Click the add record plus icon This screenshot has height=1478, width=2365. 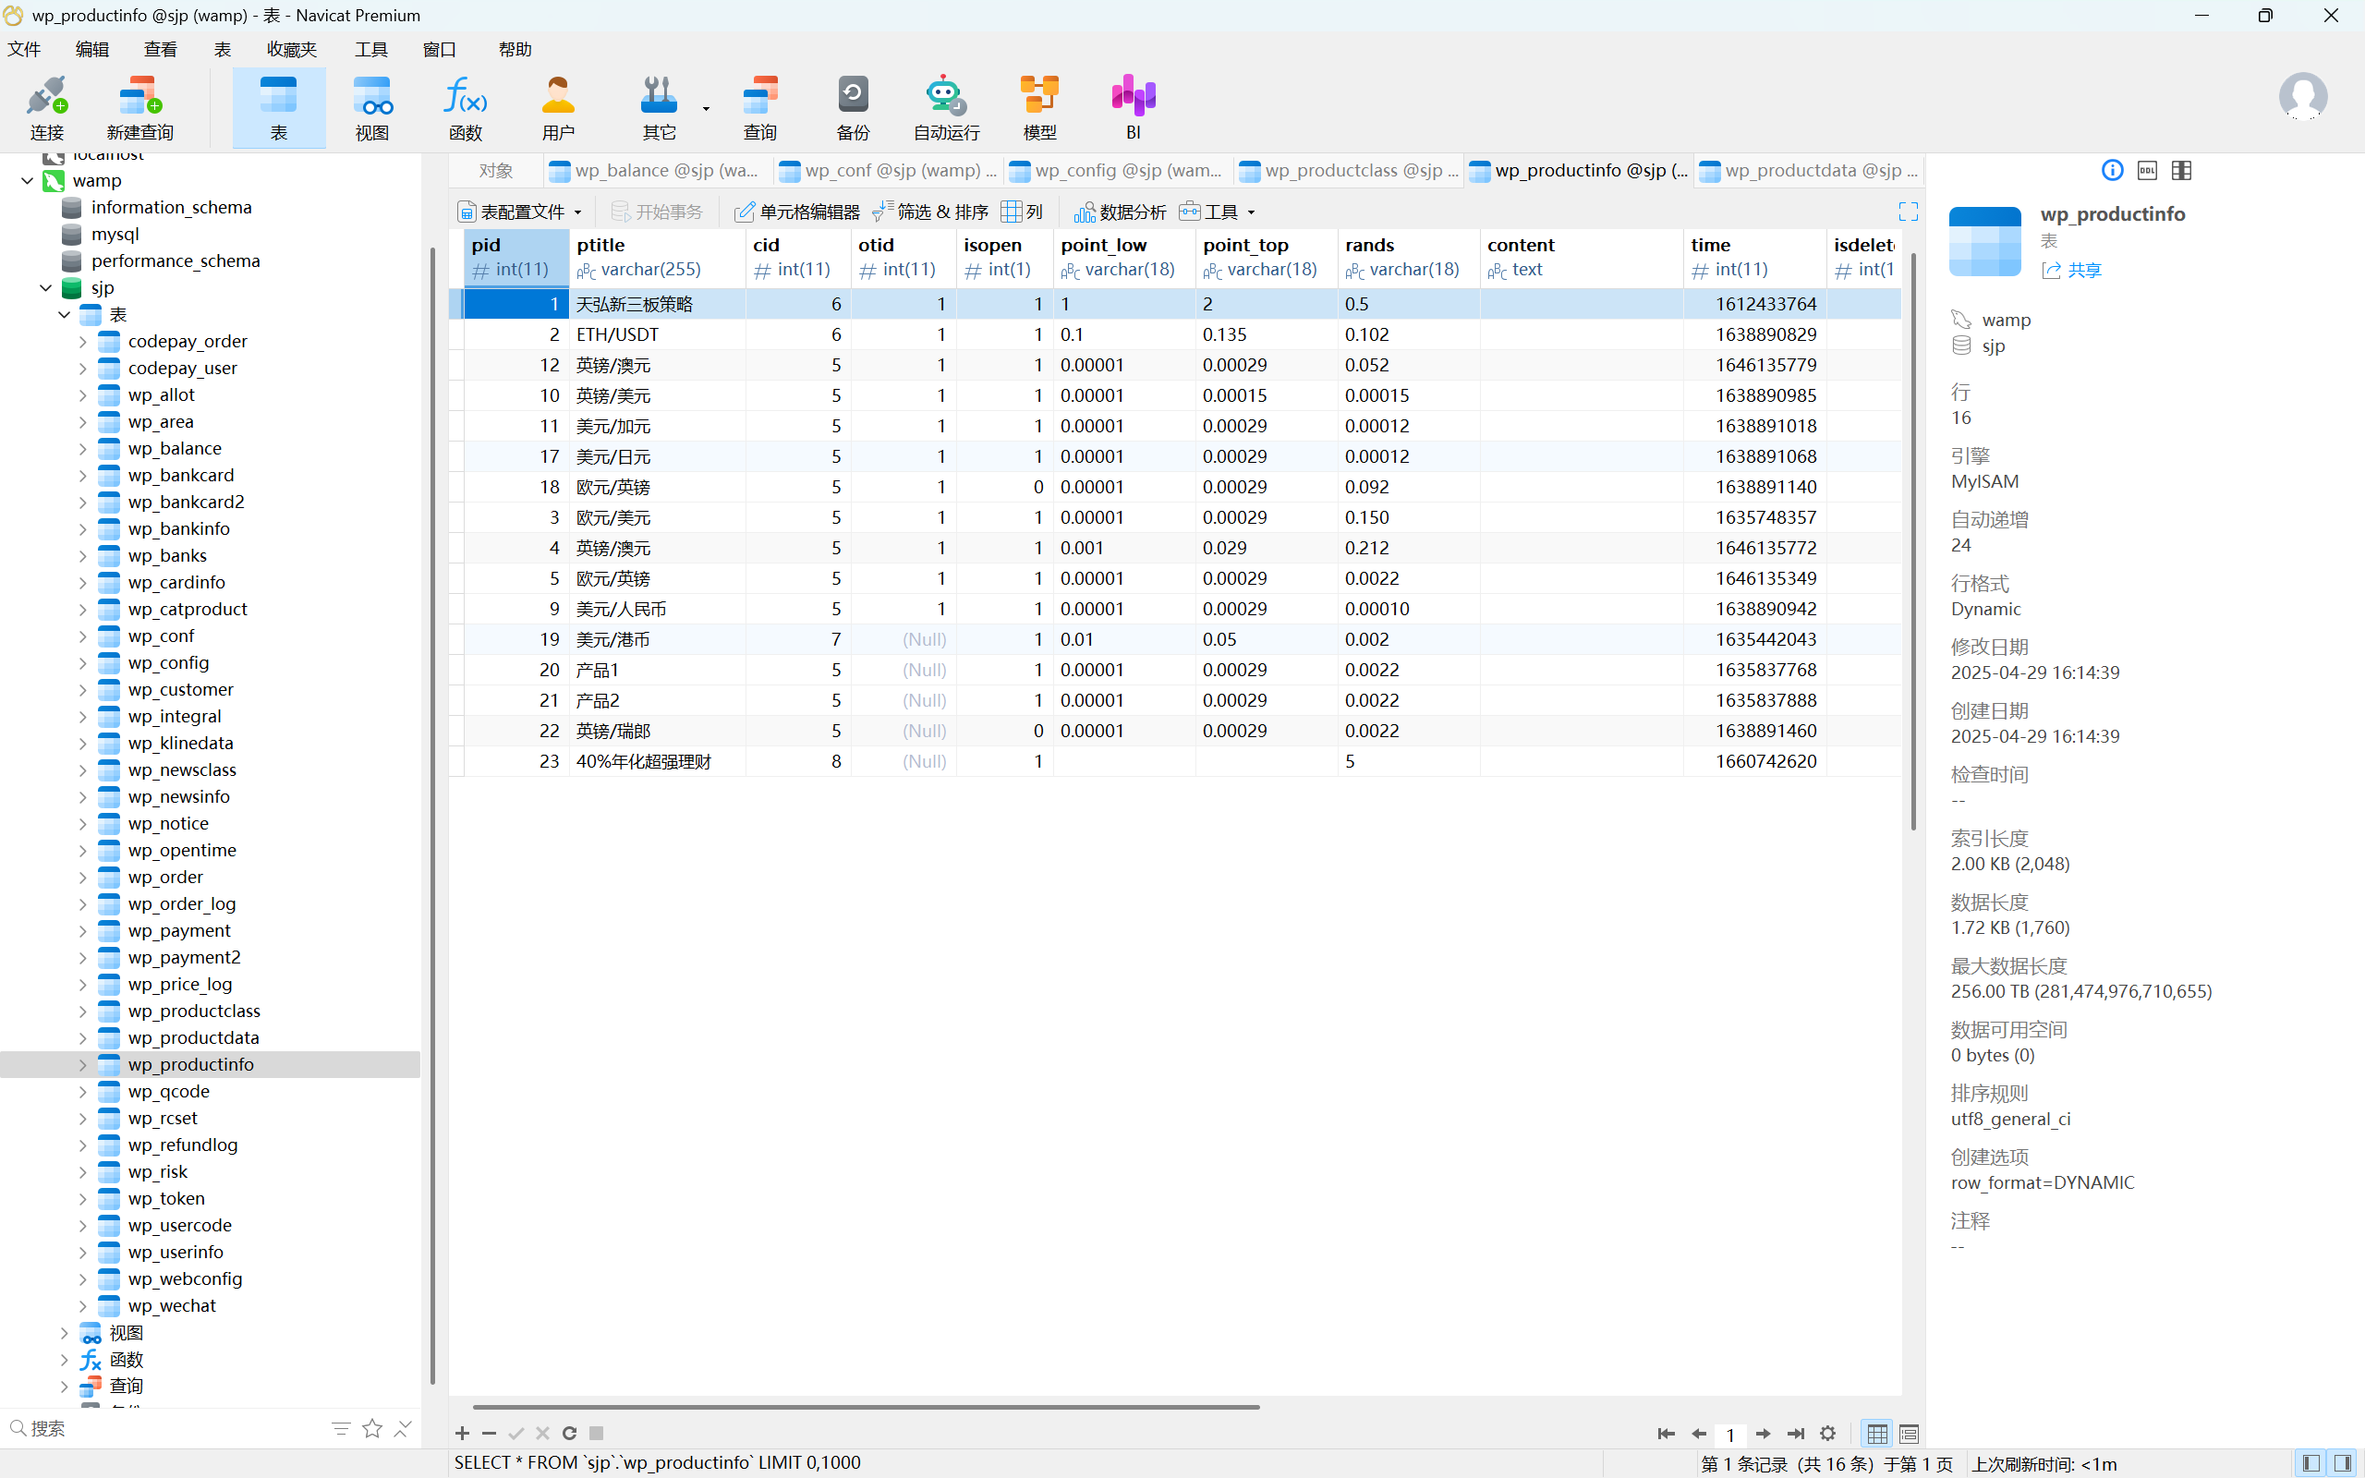point(462,1433)
